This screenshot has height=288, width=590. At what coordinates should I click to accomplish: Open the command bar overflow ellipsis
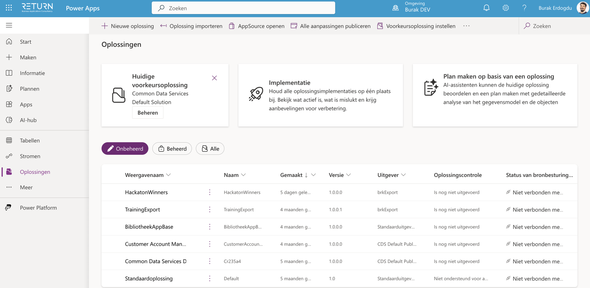tap(466, 26)
